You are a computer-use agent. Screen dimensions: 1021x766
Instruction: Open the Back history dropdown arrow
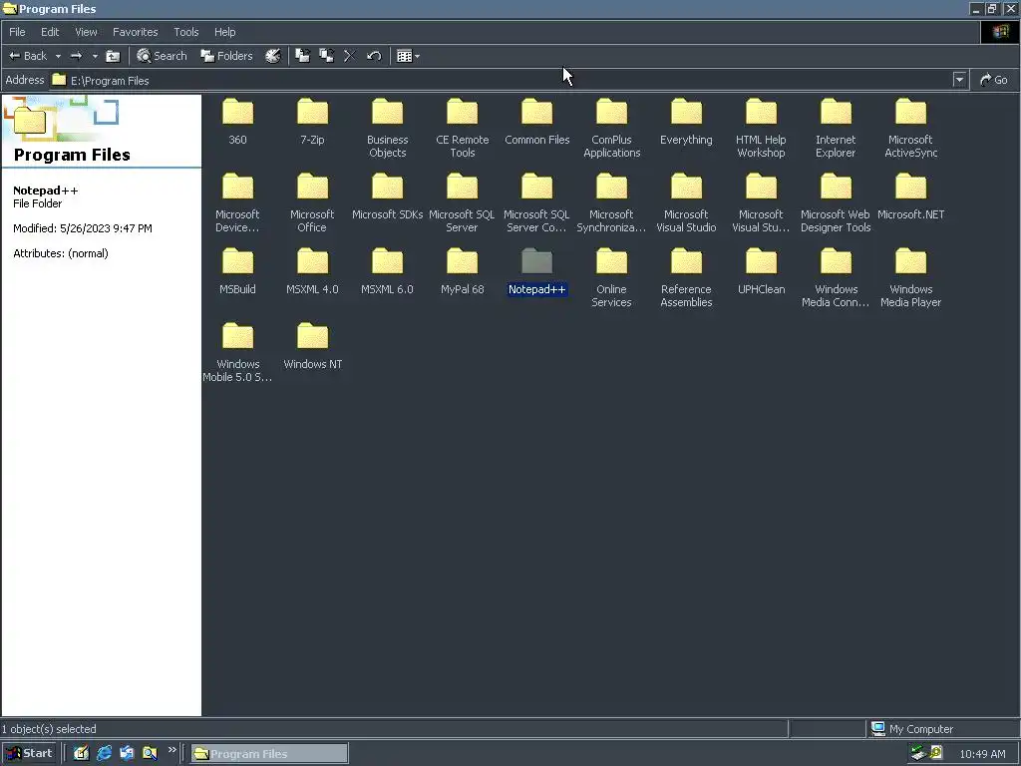click(58, 56)
